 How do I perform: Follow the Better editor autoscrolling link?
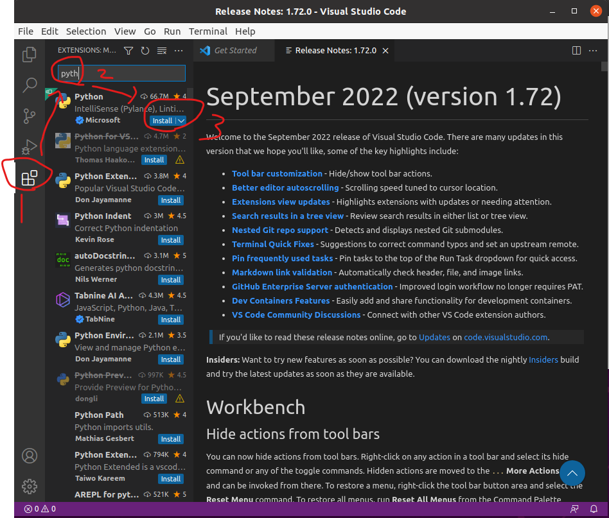(x=285, y=188)
